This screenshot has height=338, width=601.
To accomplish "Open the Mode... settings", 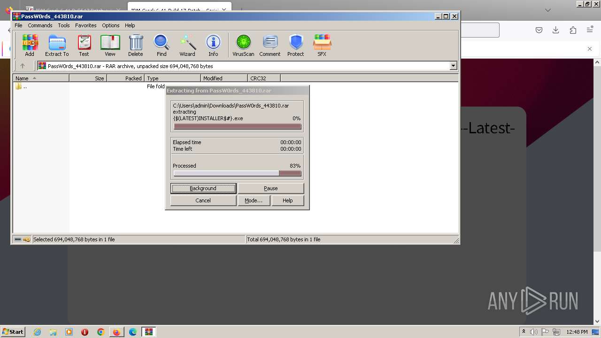I will [254, 200].
